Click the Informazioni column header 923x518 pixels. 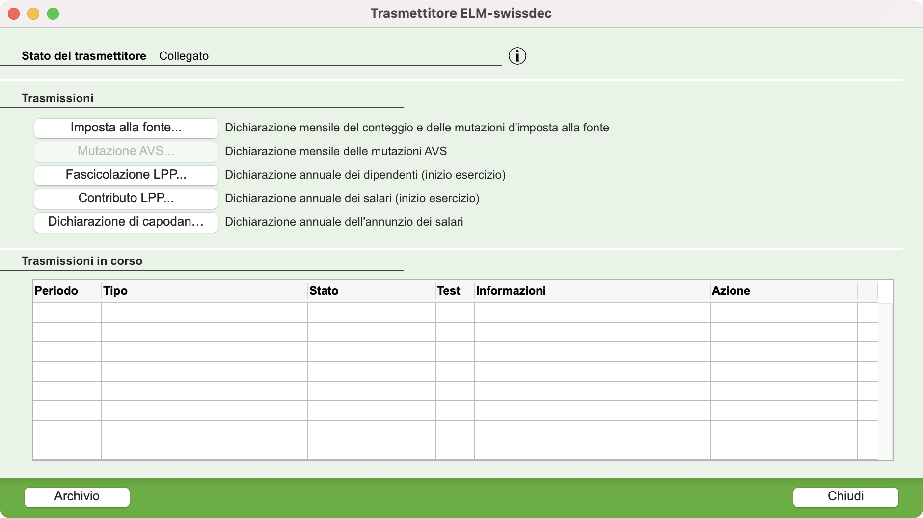coord(593,291)
